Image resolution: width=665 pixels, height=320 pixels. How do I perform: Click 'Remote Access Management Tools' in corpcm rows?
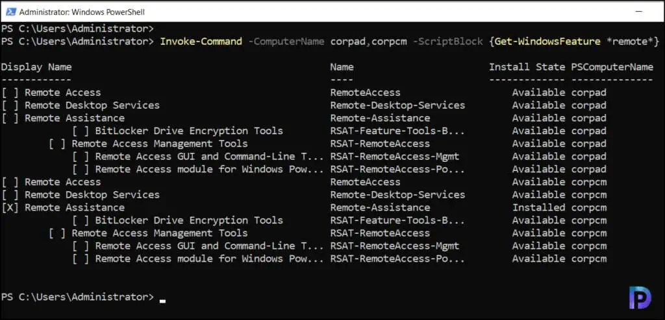coord(160,233)
